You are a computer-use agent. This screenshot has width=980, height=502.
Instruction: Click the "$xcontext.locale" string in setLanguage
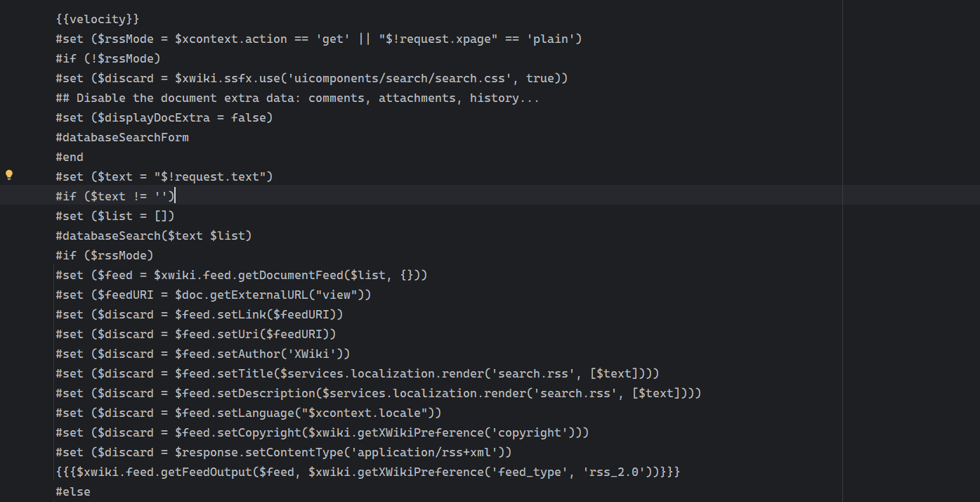365,413
